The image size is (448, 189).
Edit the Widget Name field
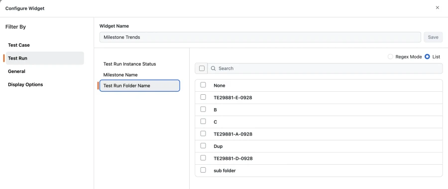point(260,37)
